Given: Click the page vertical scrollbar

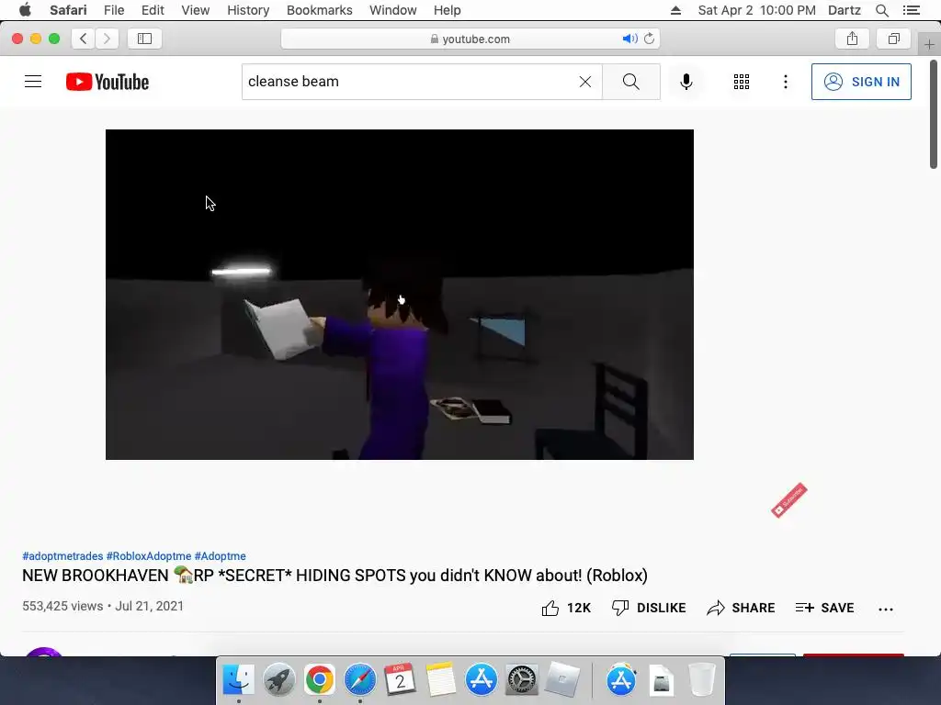Looking at the screenshot, I should pyautogui.click(x=934, y=114).
